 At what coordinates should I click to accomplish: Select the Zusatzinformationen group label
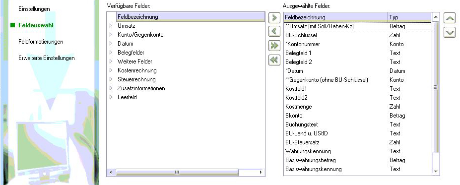point(141,88)
